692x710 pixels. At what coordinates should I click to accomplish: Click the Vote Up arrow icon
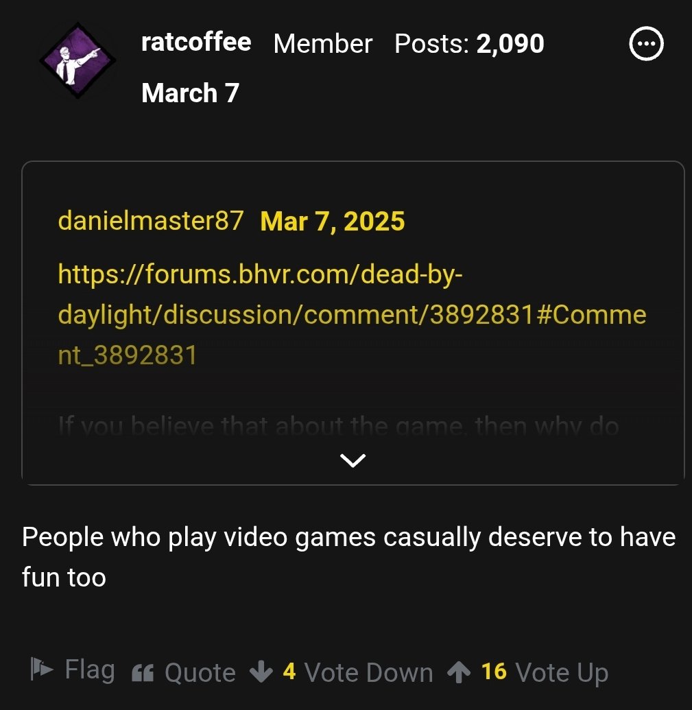(462, 670)
